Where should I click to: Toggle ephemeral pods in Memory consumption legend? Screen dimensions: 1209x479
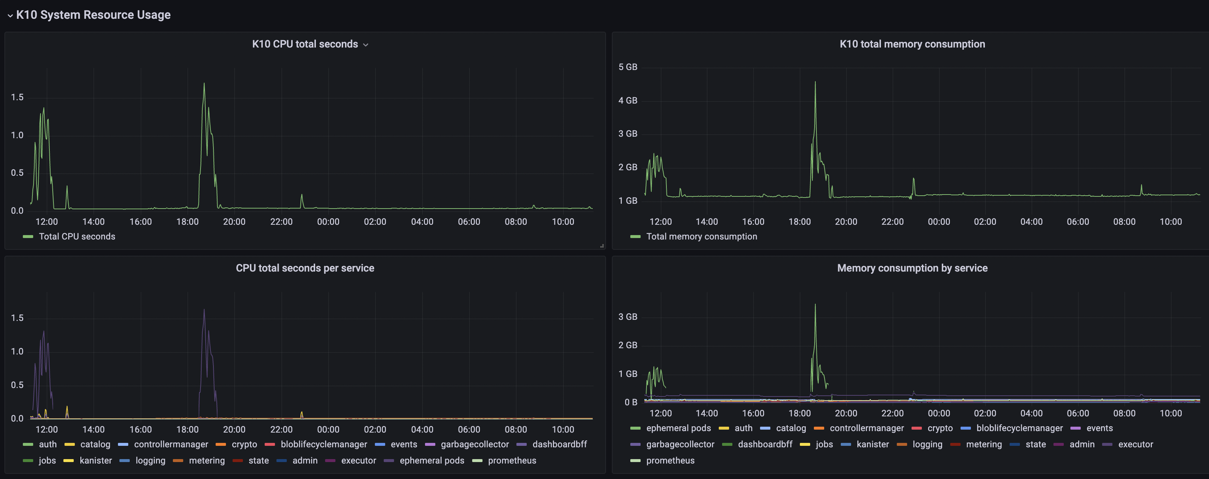coord(678,428)
